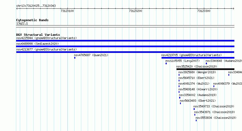Click the left arrow of the ruler

pos(17,9)
